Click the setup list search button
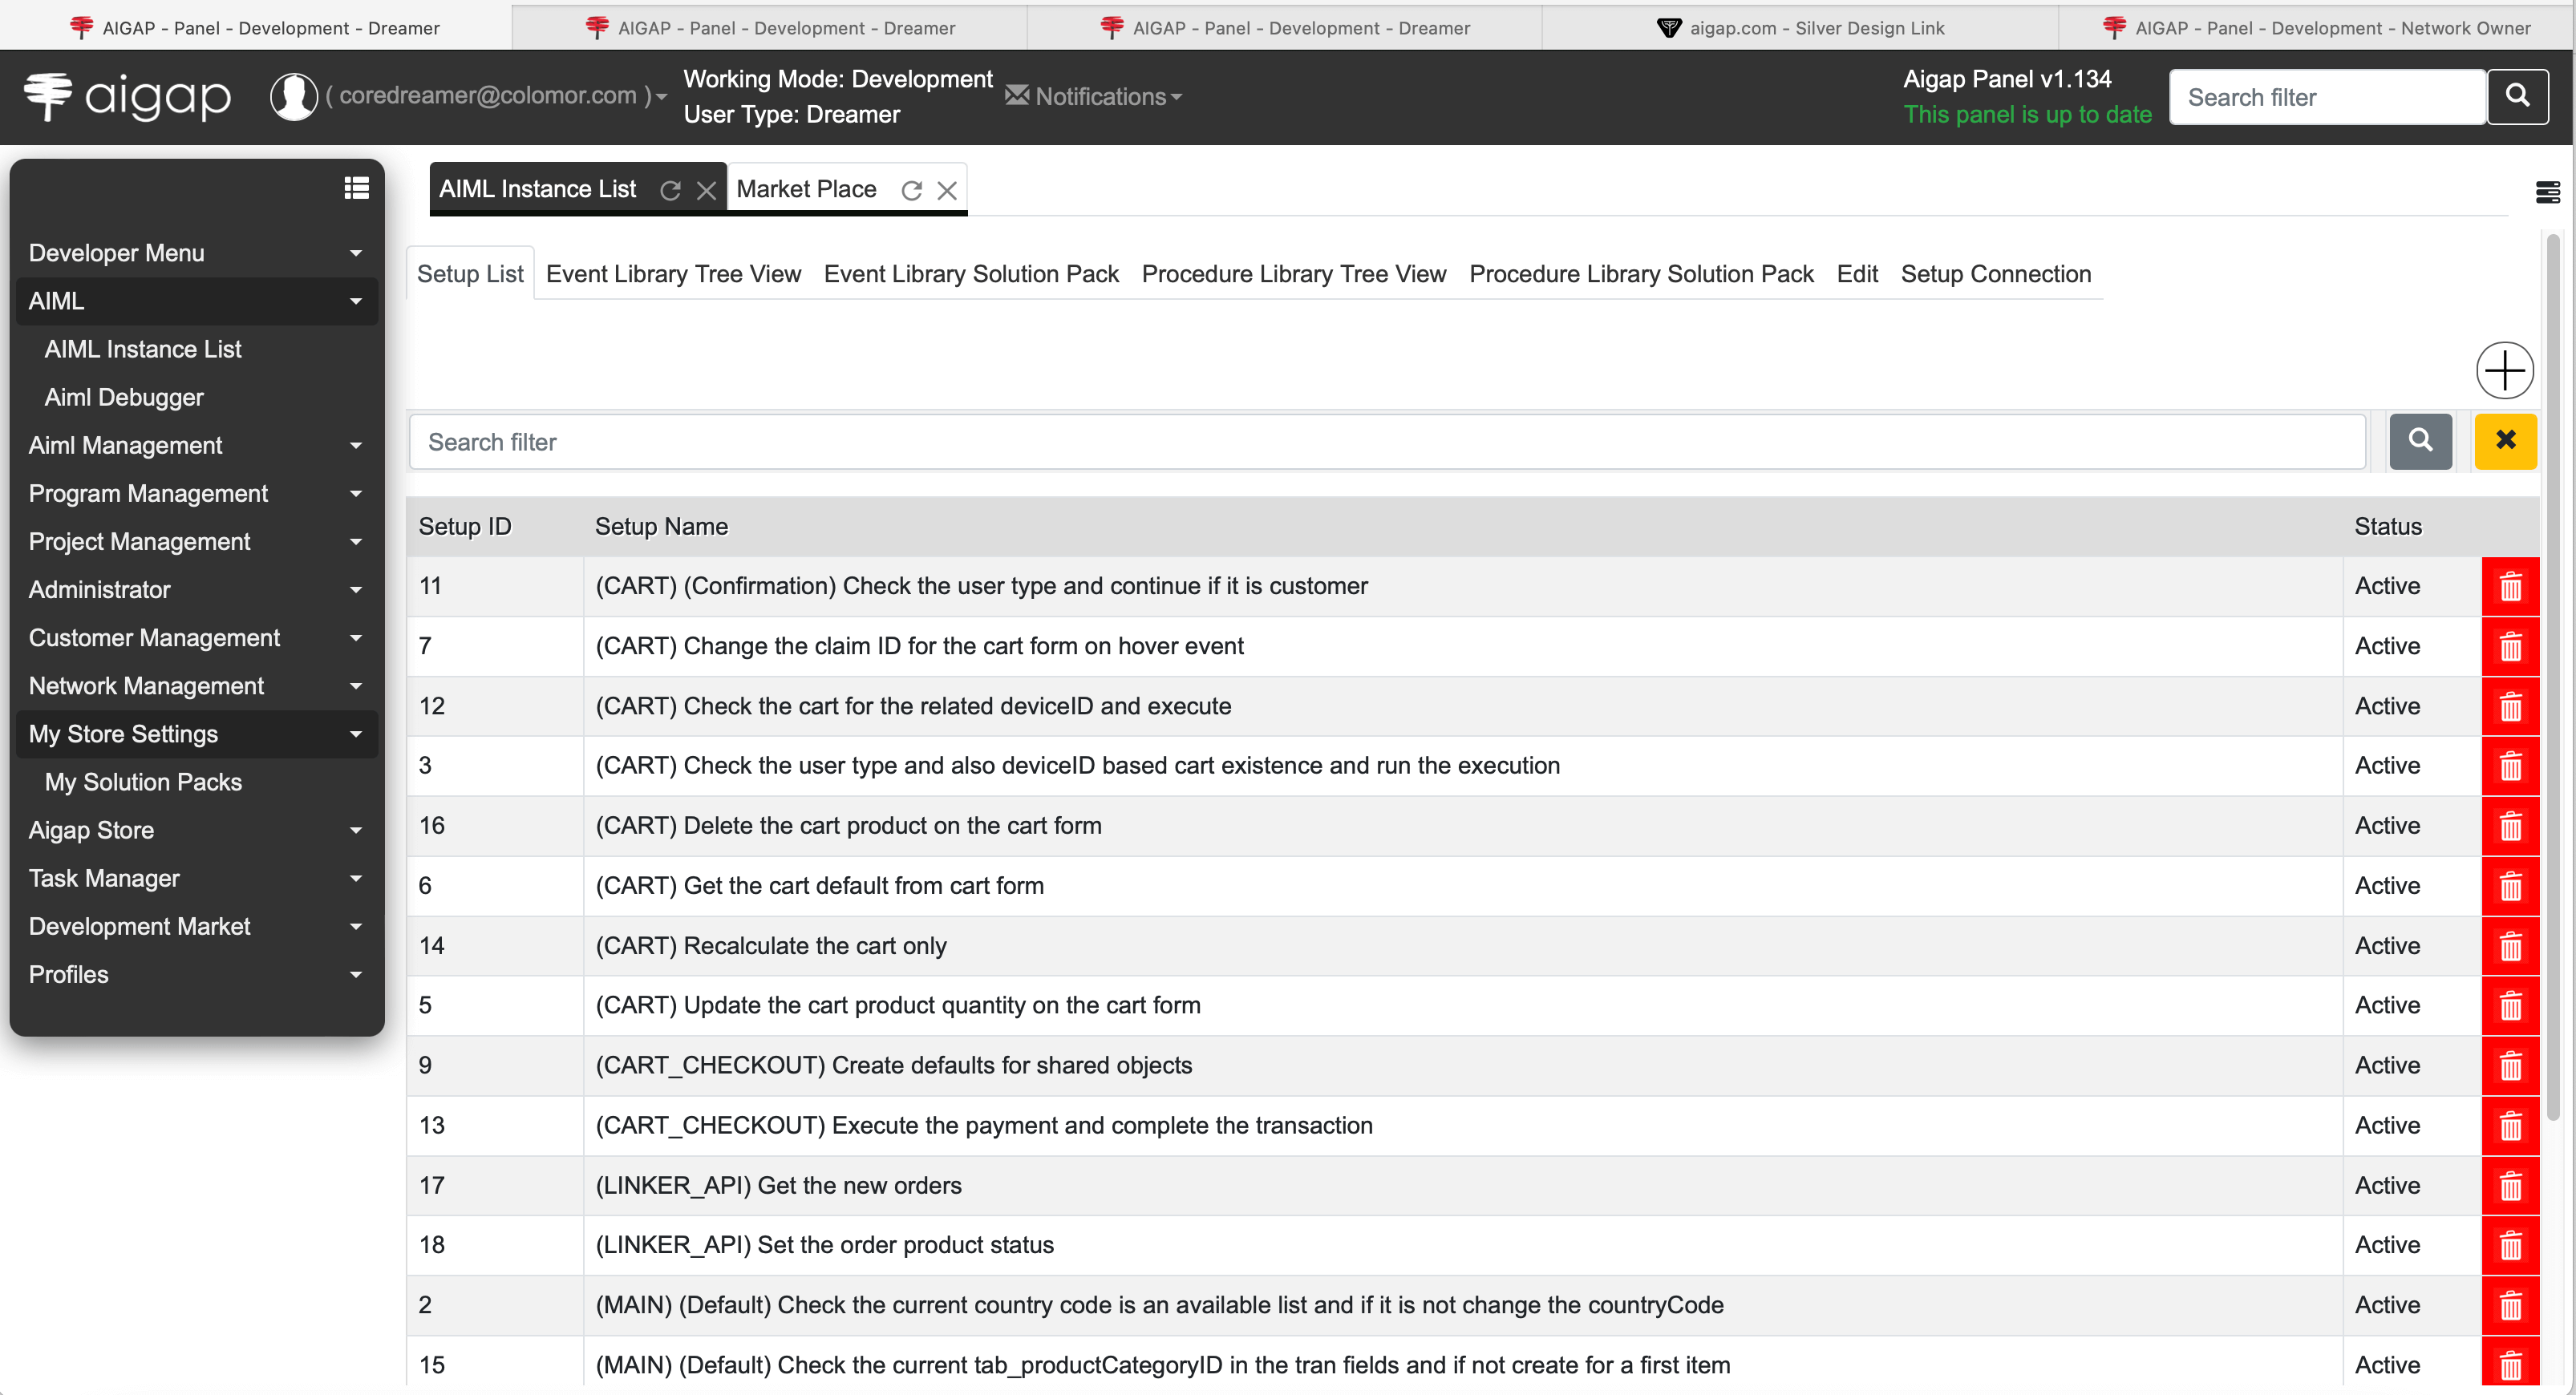The image size is (2576, 1395). (x=2420, y=441)
